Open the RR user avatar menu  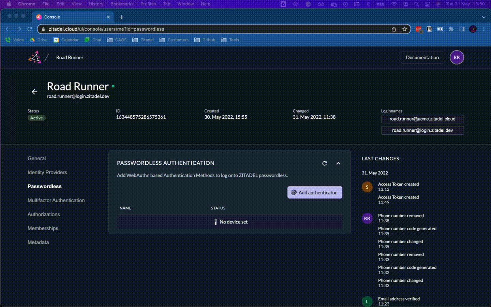457,57
